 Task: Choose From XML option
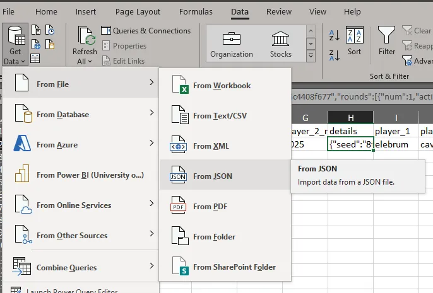[225, 145]
